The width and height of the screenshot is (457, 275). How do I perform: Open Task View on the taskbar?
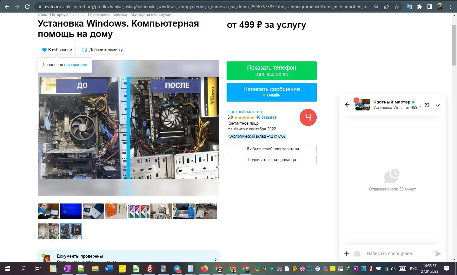38,269
